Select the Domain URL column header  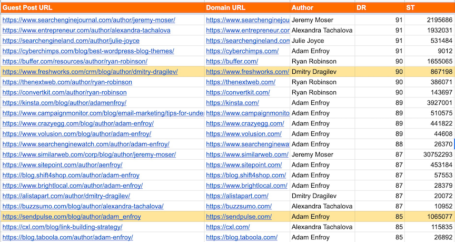pos(247,8)
